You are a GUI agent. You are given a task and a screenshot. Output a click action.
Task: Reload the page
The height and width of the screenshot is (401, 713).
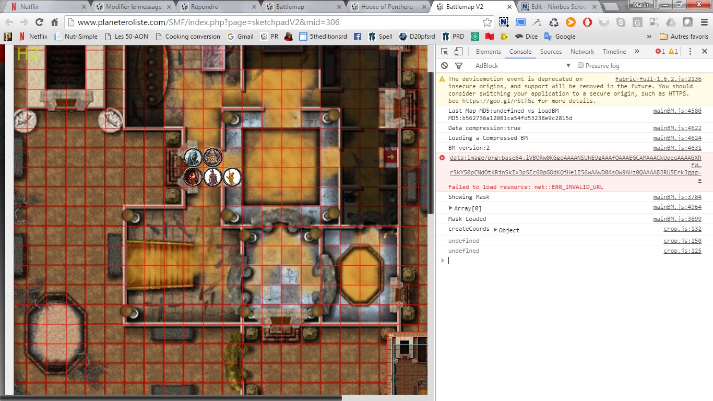(39, 22)
